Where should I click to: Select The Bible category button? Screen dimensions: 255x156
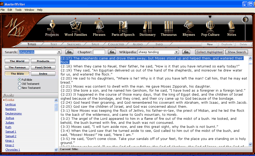(x=17, y=74)
